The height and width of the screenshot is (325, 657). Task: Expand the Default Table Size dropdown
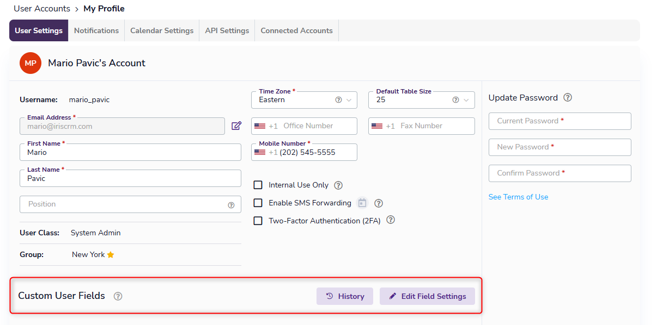point(421,100)
